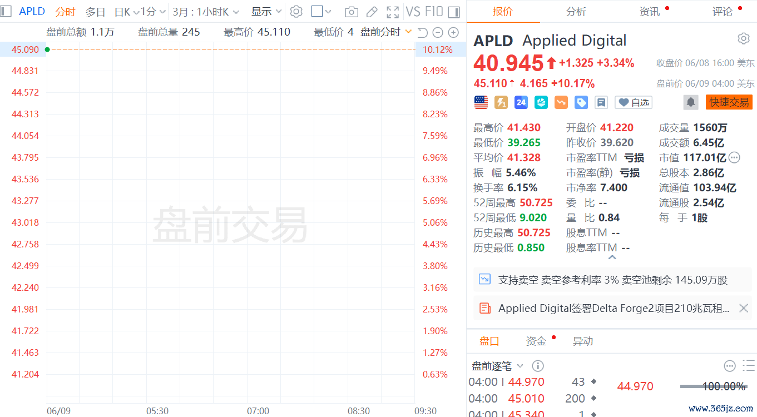Expand the 盘前分时 session dropdown
The image size is (757, 417).
pos(386,32)
